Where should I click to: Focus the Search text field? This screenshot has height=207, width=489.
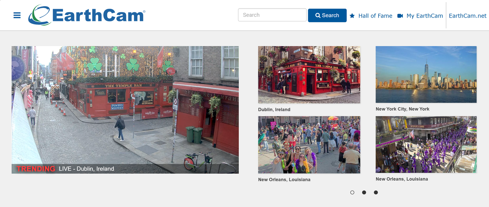(272, 15)
